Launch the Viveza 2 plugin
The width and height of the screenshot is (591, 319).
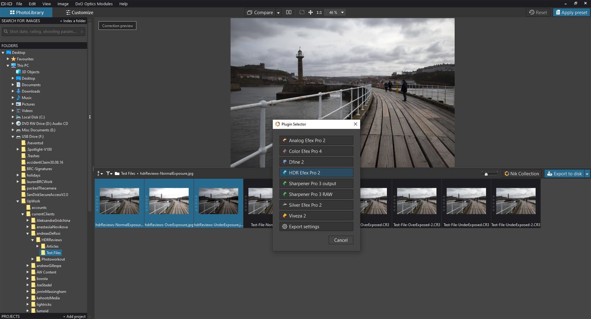click(x=316, y=216)
